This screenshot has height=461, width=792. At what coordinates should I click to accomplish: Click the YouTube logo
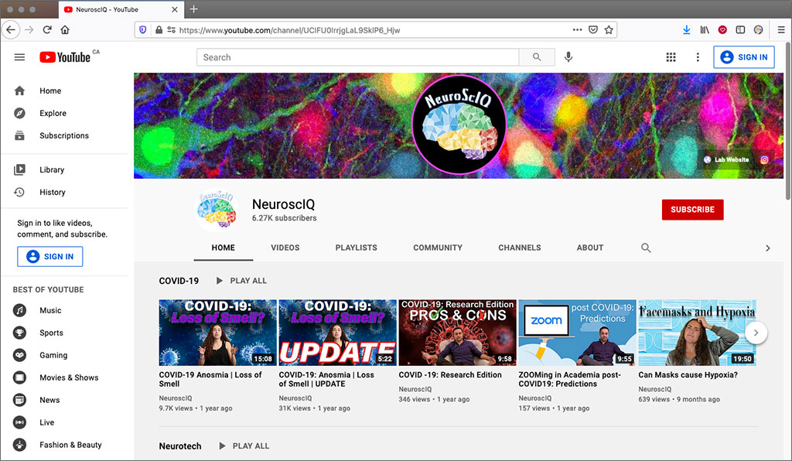tap(65, 57)
